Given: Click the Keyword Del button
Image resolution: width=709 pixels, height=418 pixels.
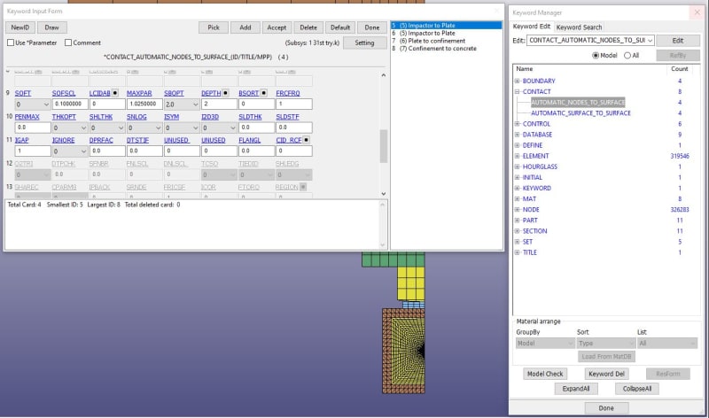Looking at the screenshot, I should pyautogui.click(x=606, y=374).
